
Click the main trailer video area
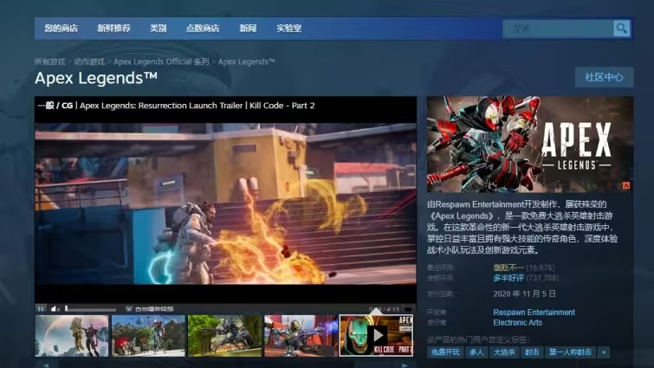pyautogui.click(x=225, y=203)
